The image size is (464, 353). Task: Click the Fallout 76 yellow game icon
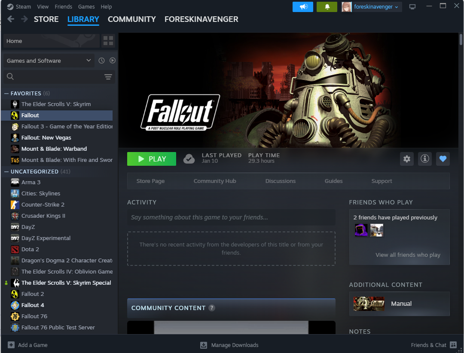click(15, 316)
